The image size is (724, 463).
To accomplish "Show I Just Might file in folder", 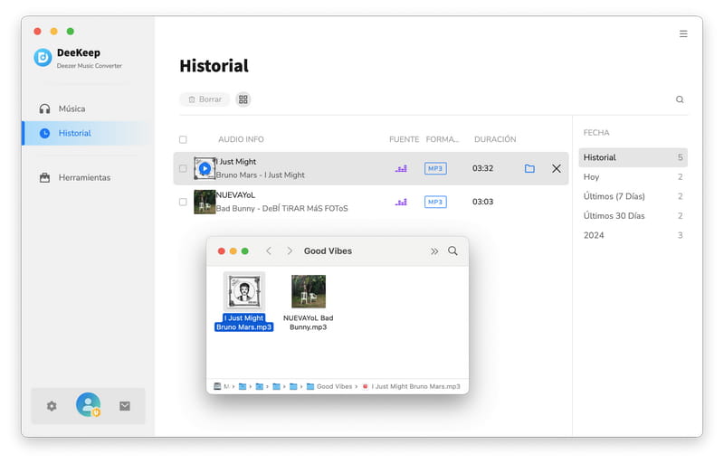I will (529, 168).
